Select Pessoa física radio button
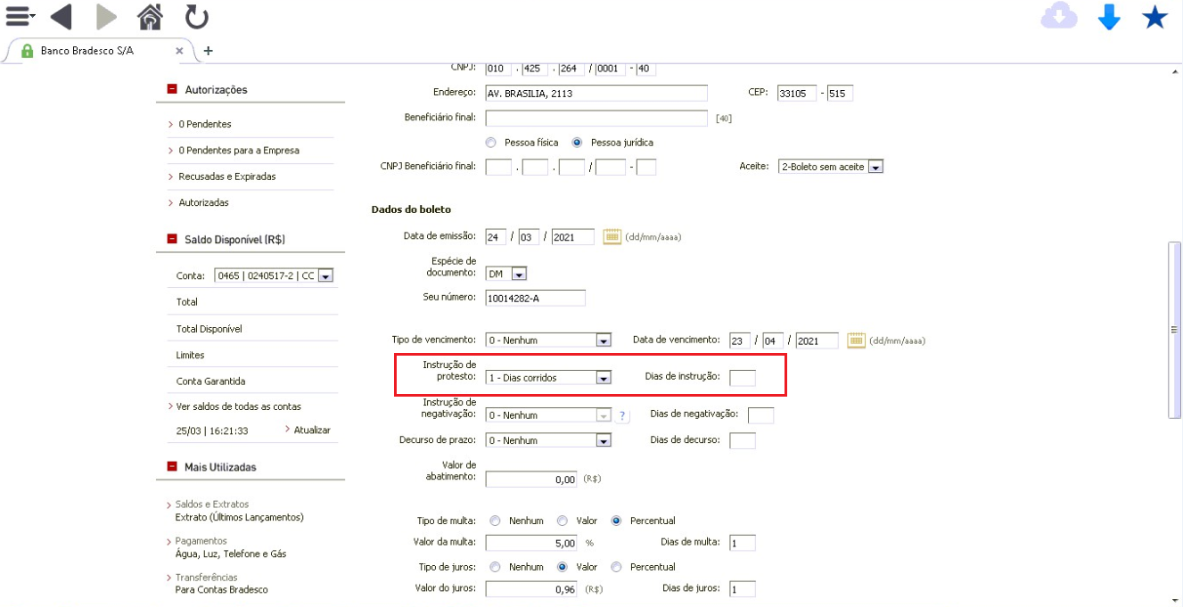 (x=490, y=143)
